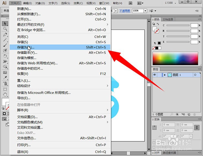Image resolution: width=203 pixels, height=156 pixels.
Task: Select the Line Segment tool
Action: click(x=5, y=40)
